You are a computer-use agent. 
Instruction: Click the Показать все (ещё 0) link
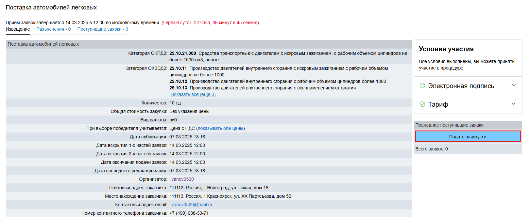click(193, 95)
